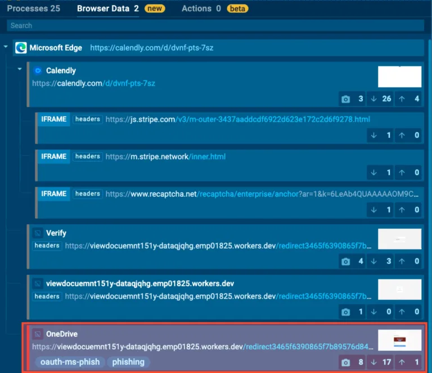432x373 pixels.
Task: Open the screenshot thumbnail of viewdocuemnt151y-dataqjqhg page
Action: tap(399, 290)
